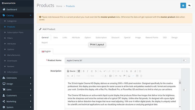Viewport: 195px width, 110px height.
Task: Click the Source view button
Action: [71, 71]
